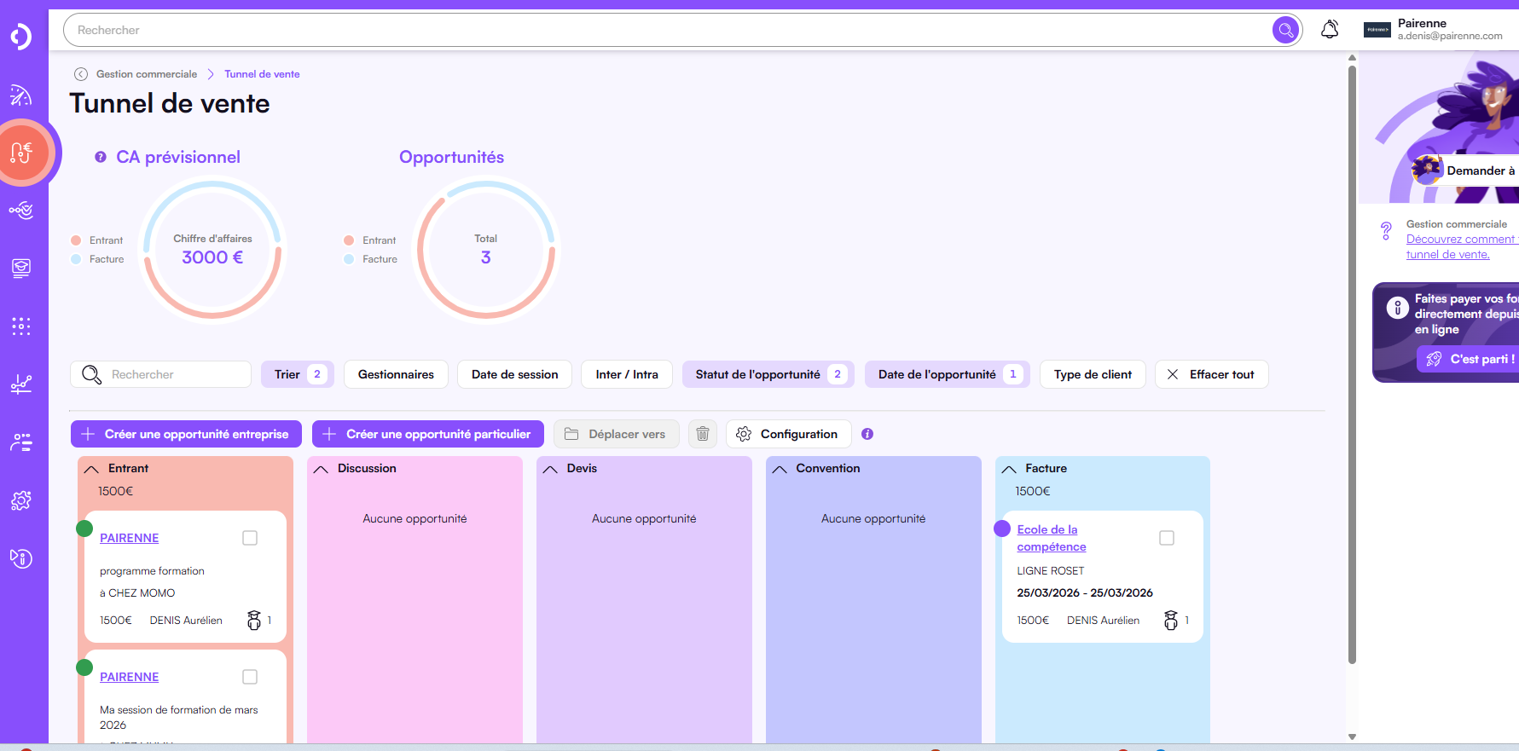Open the Date de session filter
The height and width of the screenshot is (751, 1519).
[x=514, y=374]
